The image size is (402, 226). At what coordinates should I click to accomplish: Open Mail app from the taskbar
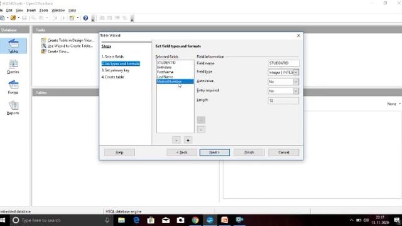click(166, 220)
